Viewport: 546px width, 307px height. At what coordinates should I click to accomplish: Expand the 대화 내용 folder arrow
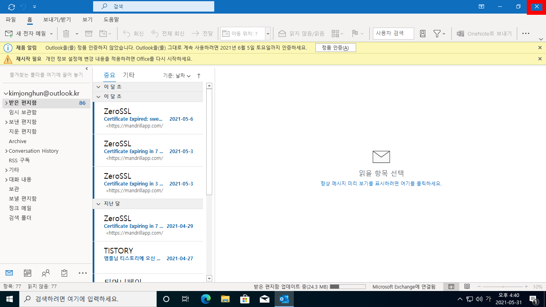pos(6,179)
